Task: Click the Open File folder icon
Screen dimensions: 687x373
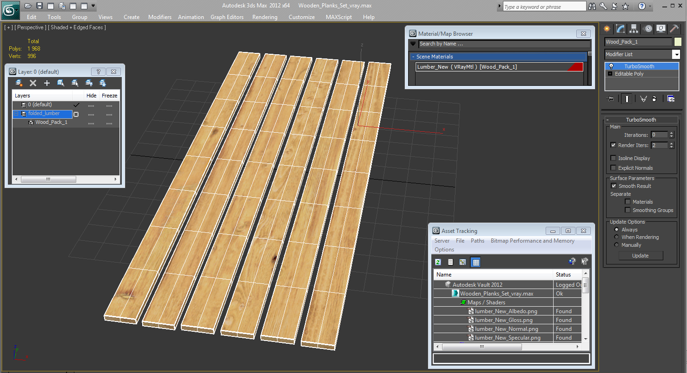Action: 28,6
